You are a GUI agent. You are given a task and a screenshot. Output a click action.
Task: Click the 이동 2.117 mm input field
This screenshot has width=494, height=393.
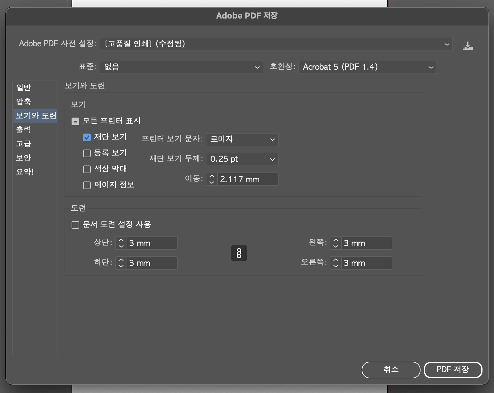tap(248, 179)
